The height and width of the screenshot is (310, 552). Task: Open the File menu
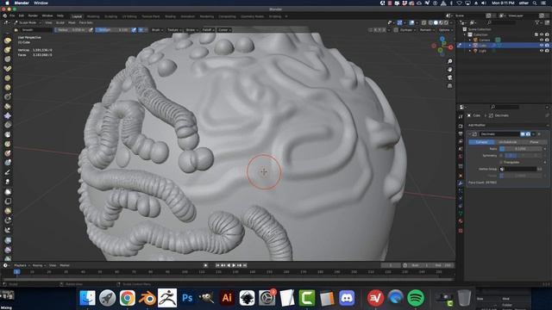pos(12,15)
